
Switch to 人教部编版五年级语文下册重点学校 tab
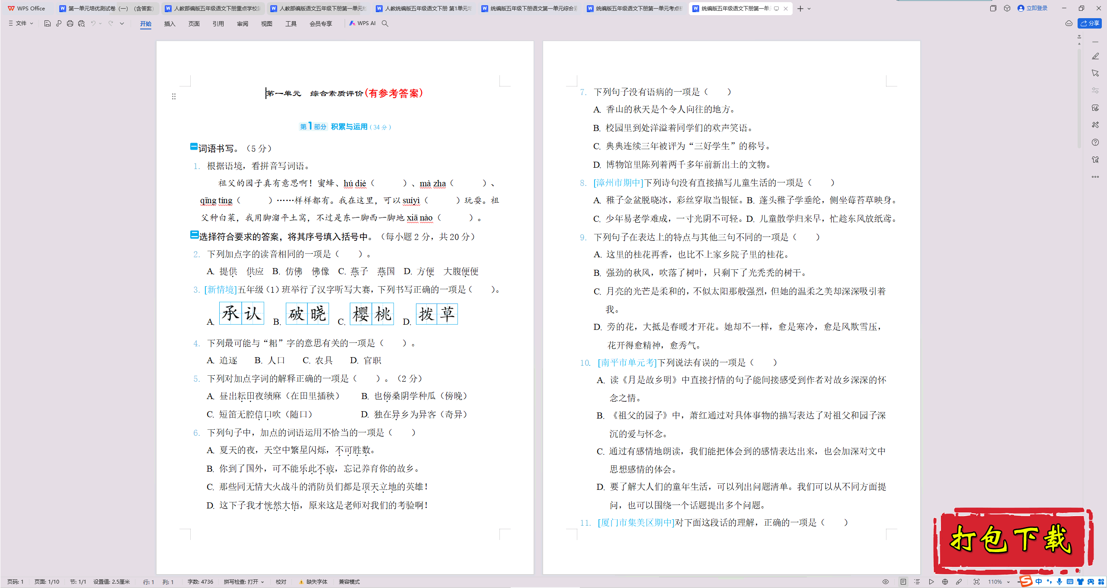point(213,8)
